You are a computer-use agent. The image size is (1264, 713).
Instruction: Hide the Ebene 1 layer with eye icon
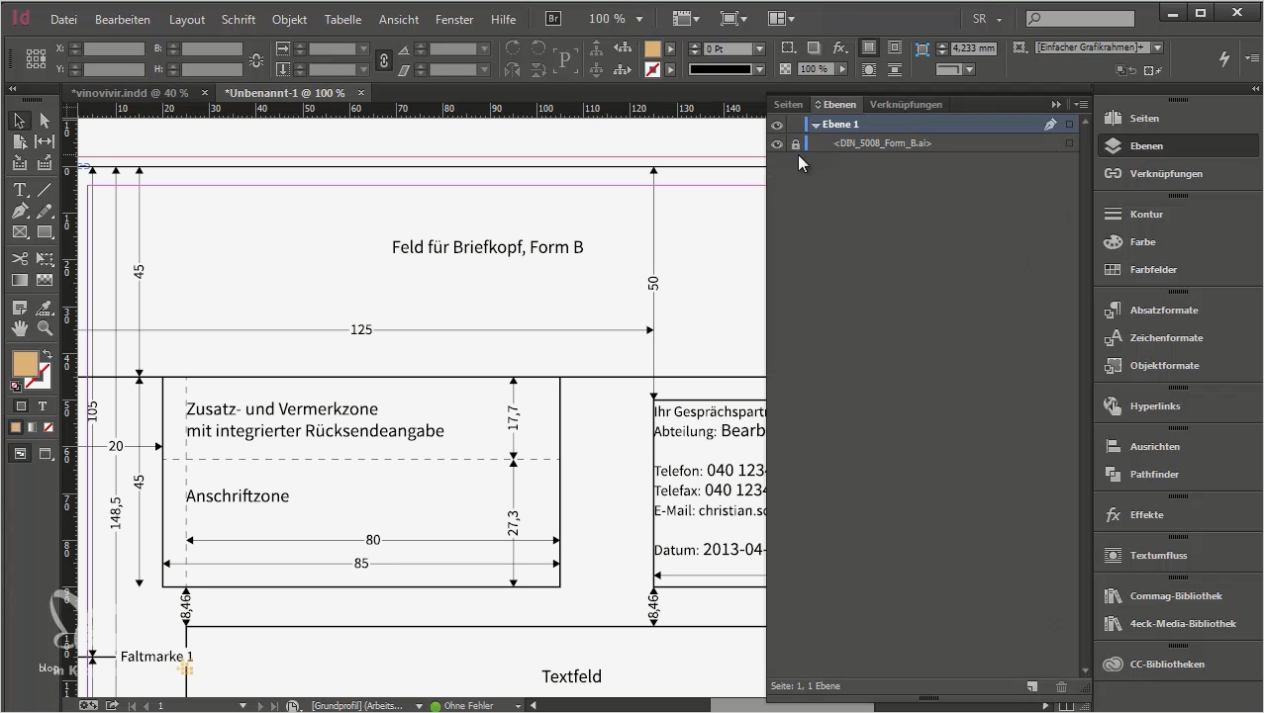777,126
